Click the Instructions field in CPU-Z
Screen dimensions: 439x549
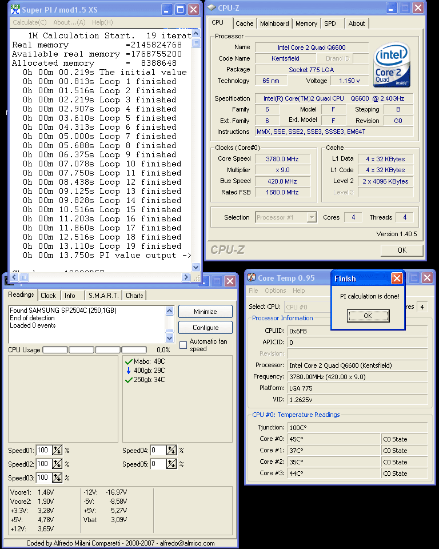click(334, 132)
